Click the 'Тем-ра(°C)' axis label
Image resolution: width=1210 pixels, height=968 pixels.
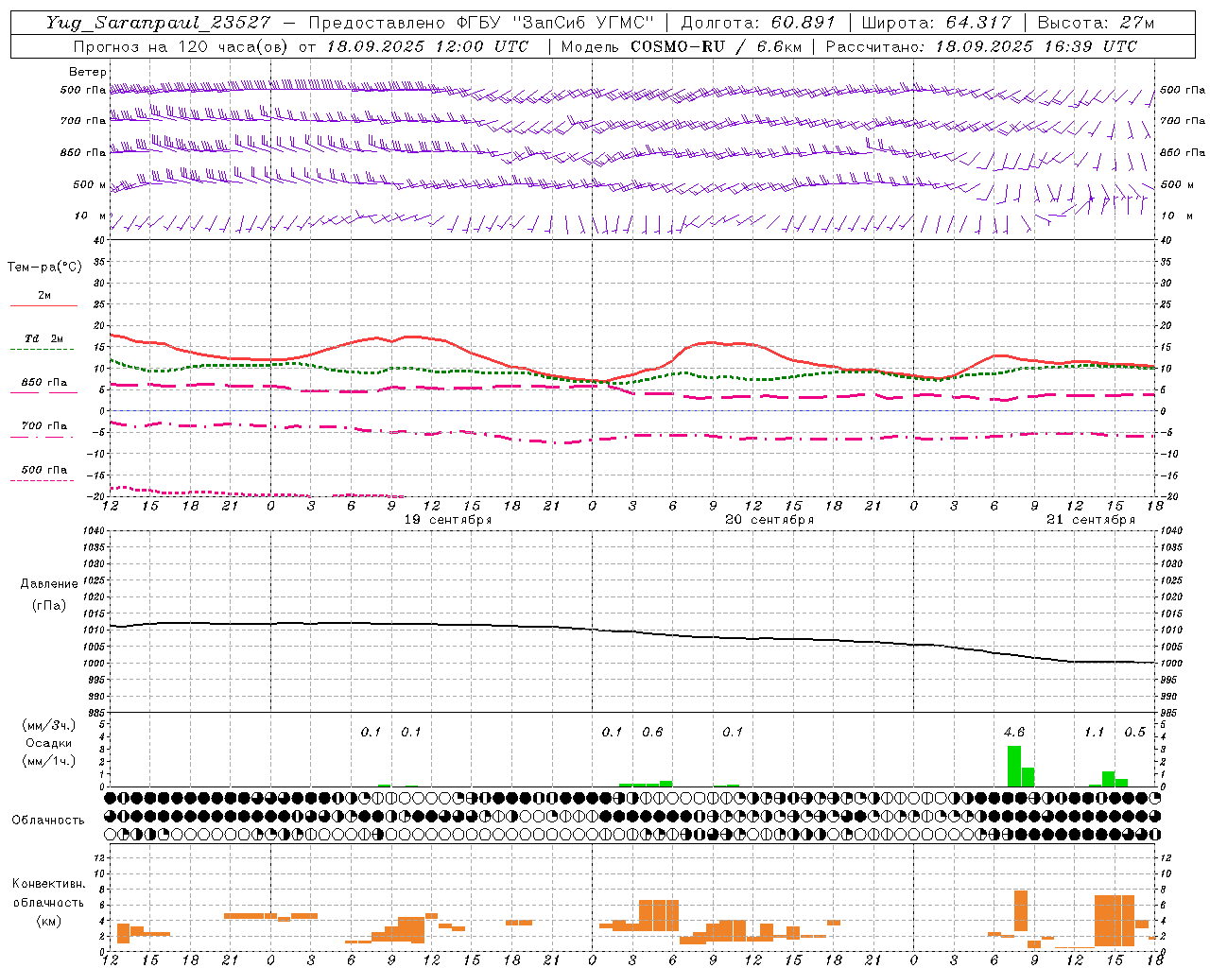(44, 268)
